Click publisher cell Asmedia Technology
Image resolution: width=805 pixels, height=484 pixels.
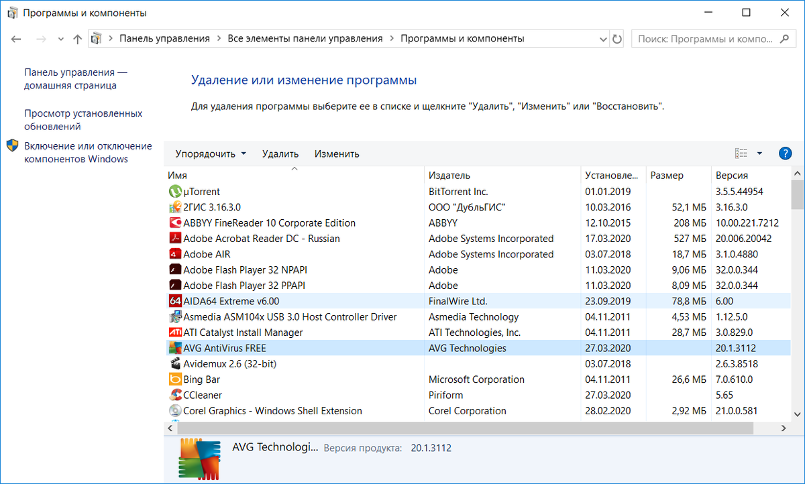[x=474, y=317]
